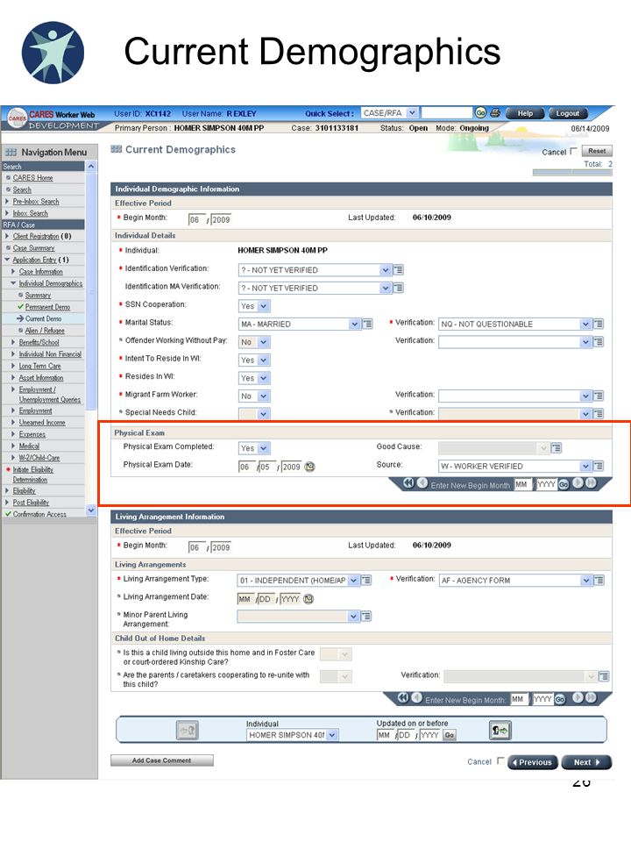Image resolution: width=631 pixels, height=842 pixels.
Task: Tick the Cancel checkbox beside Previous button
Action: tap(500, 760)
